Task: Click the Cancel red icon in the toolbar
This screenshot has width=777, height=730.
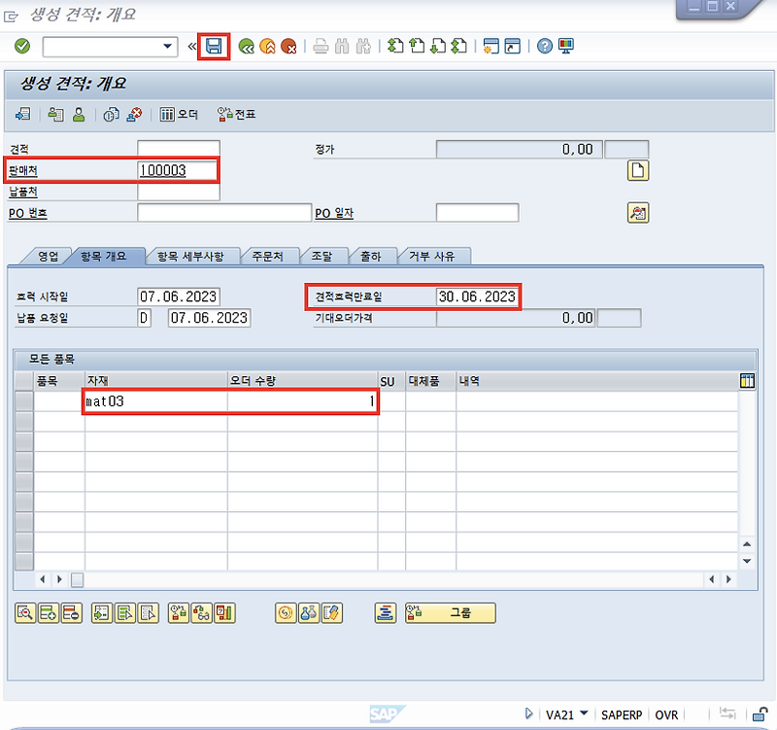Action: [287, 46]
